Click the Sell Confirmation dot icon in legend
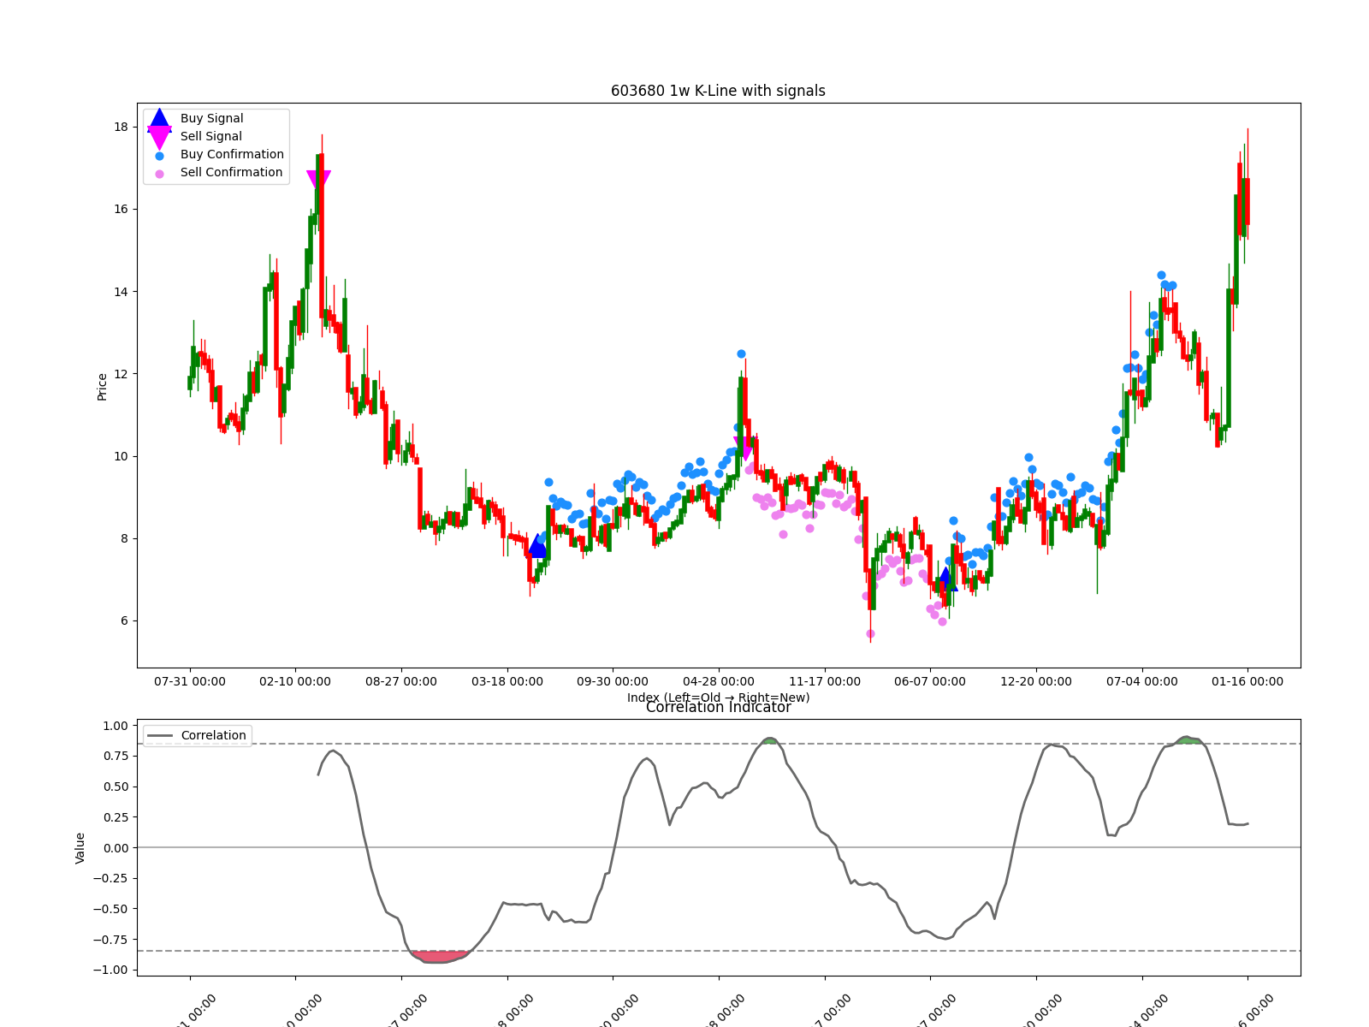1369x1027 pixels. point(157,172)
